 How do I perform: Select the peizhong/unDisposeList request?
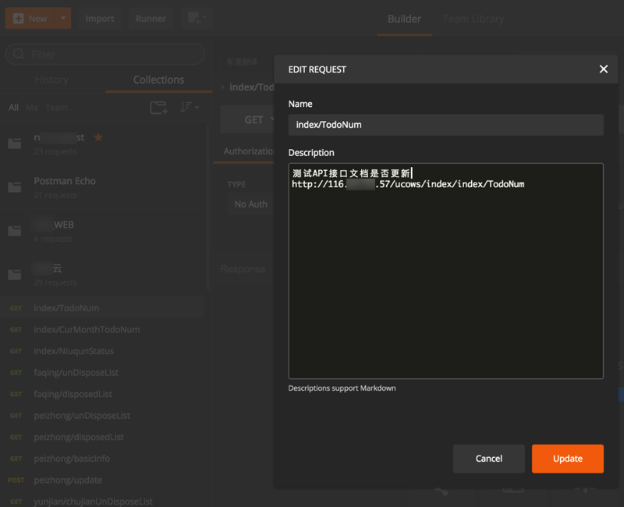tap(102, 416)
